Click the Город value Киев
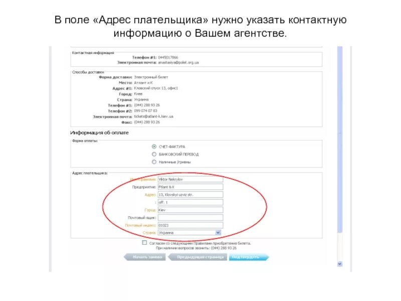401x301 pixels. click(138, 94)
